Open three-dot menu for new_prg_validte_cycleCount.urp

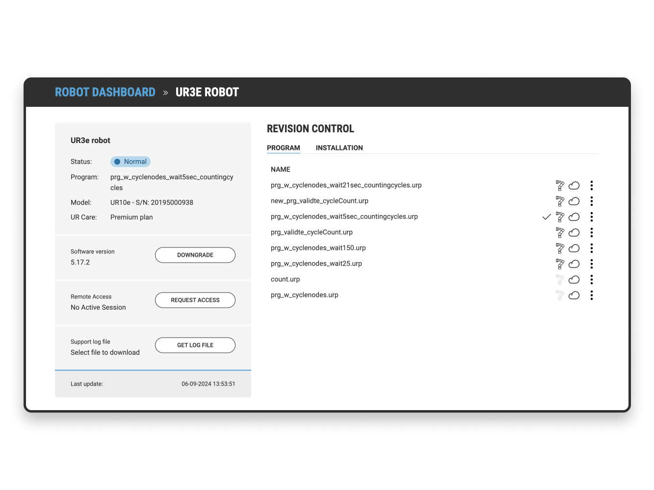pyautogui.click(x=592, y=201)
